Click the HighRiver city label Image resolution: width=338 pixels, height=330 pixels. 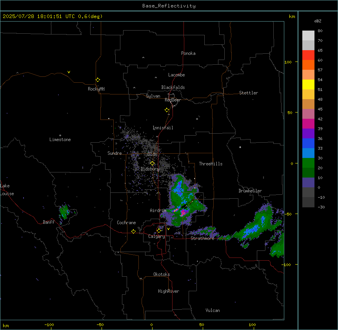pos(169,291)
